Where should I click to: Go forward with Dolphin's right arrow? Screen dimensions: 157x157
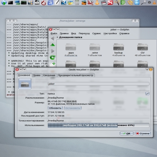pyautogui.click(x=53, y=51)
